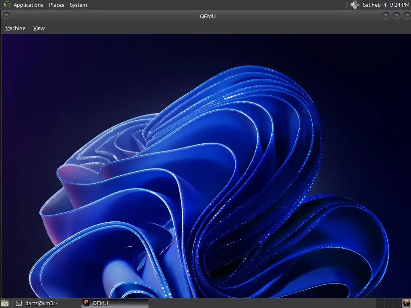Select the QEMU taskbar button
411x308 pixels.
[x=115, y=303]
